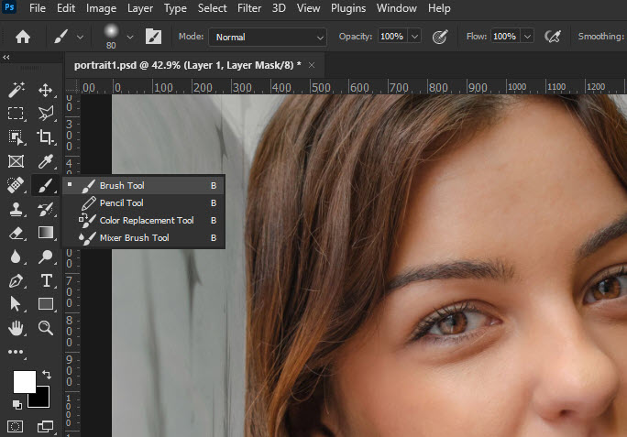Select the Object Selection tool
The height and width of the screenshot is (437, 627).
pos(16,137)
